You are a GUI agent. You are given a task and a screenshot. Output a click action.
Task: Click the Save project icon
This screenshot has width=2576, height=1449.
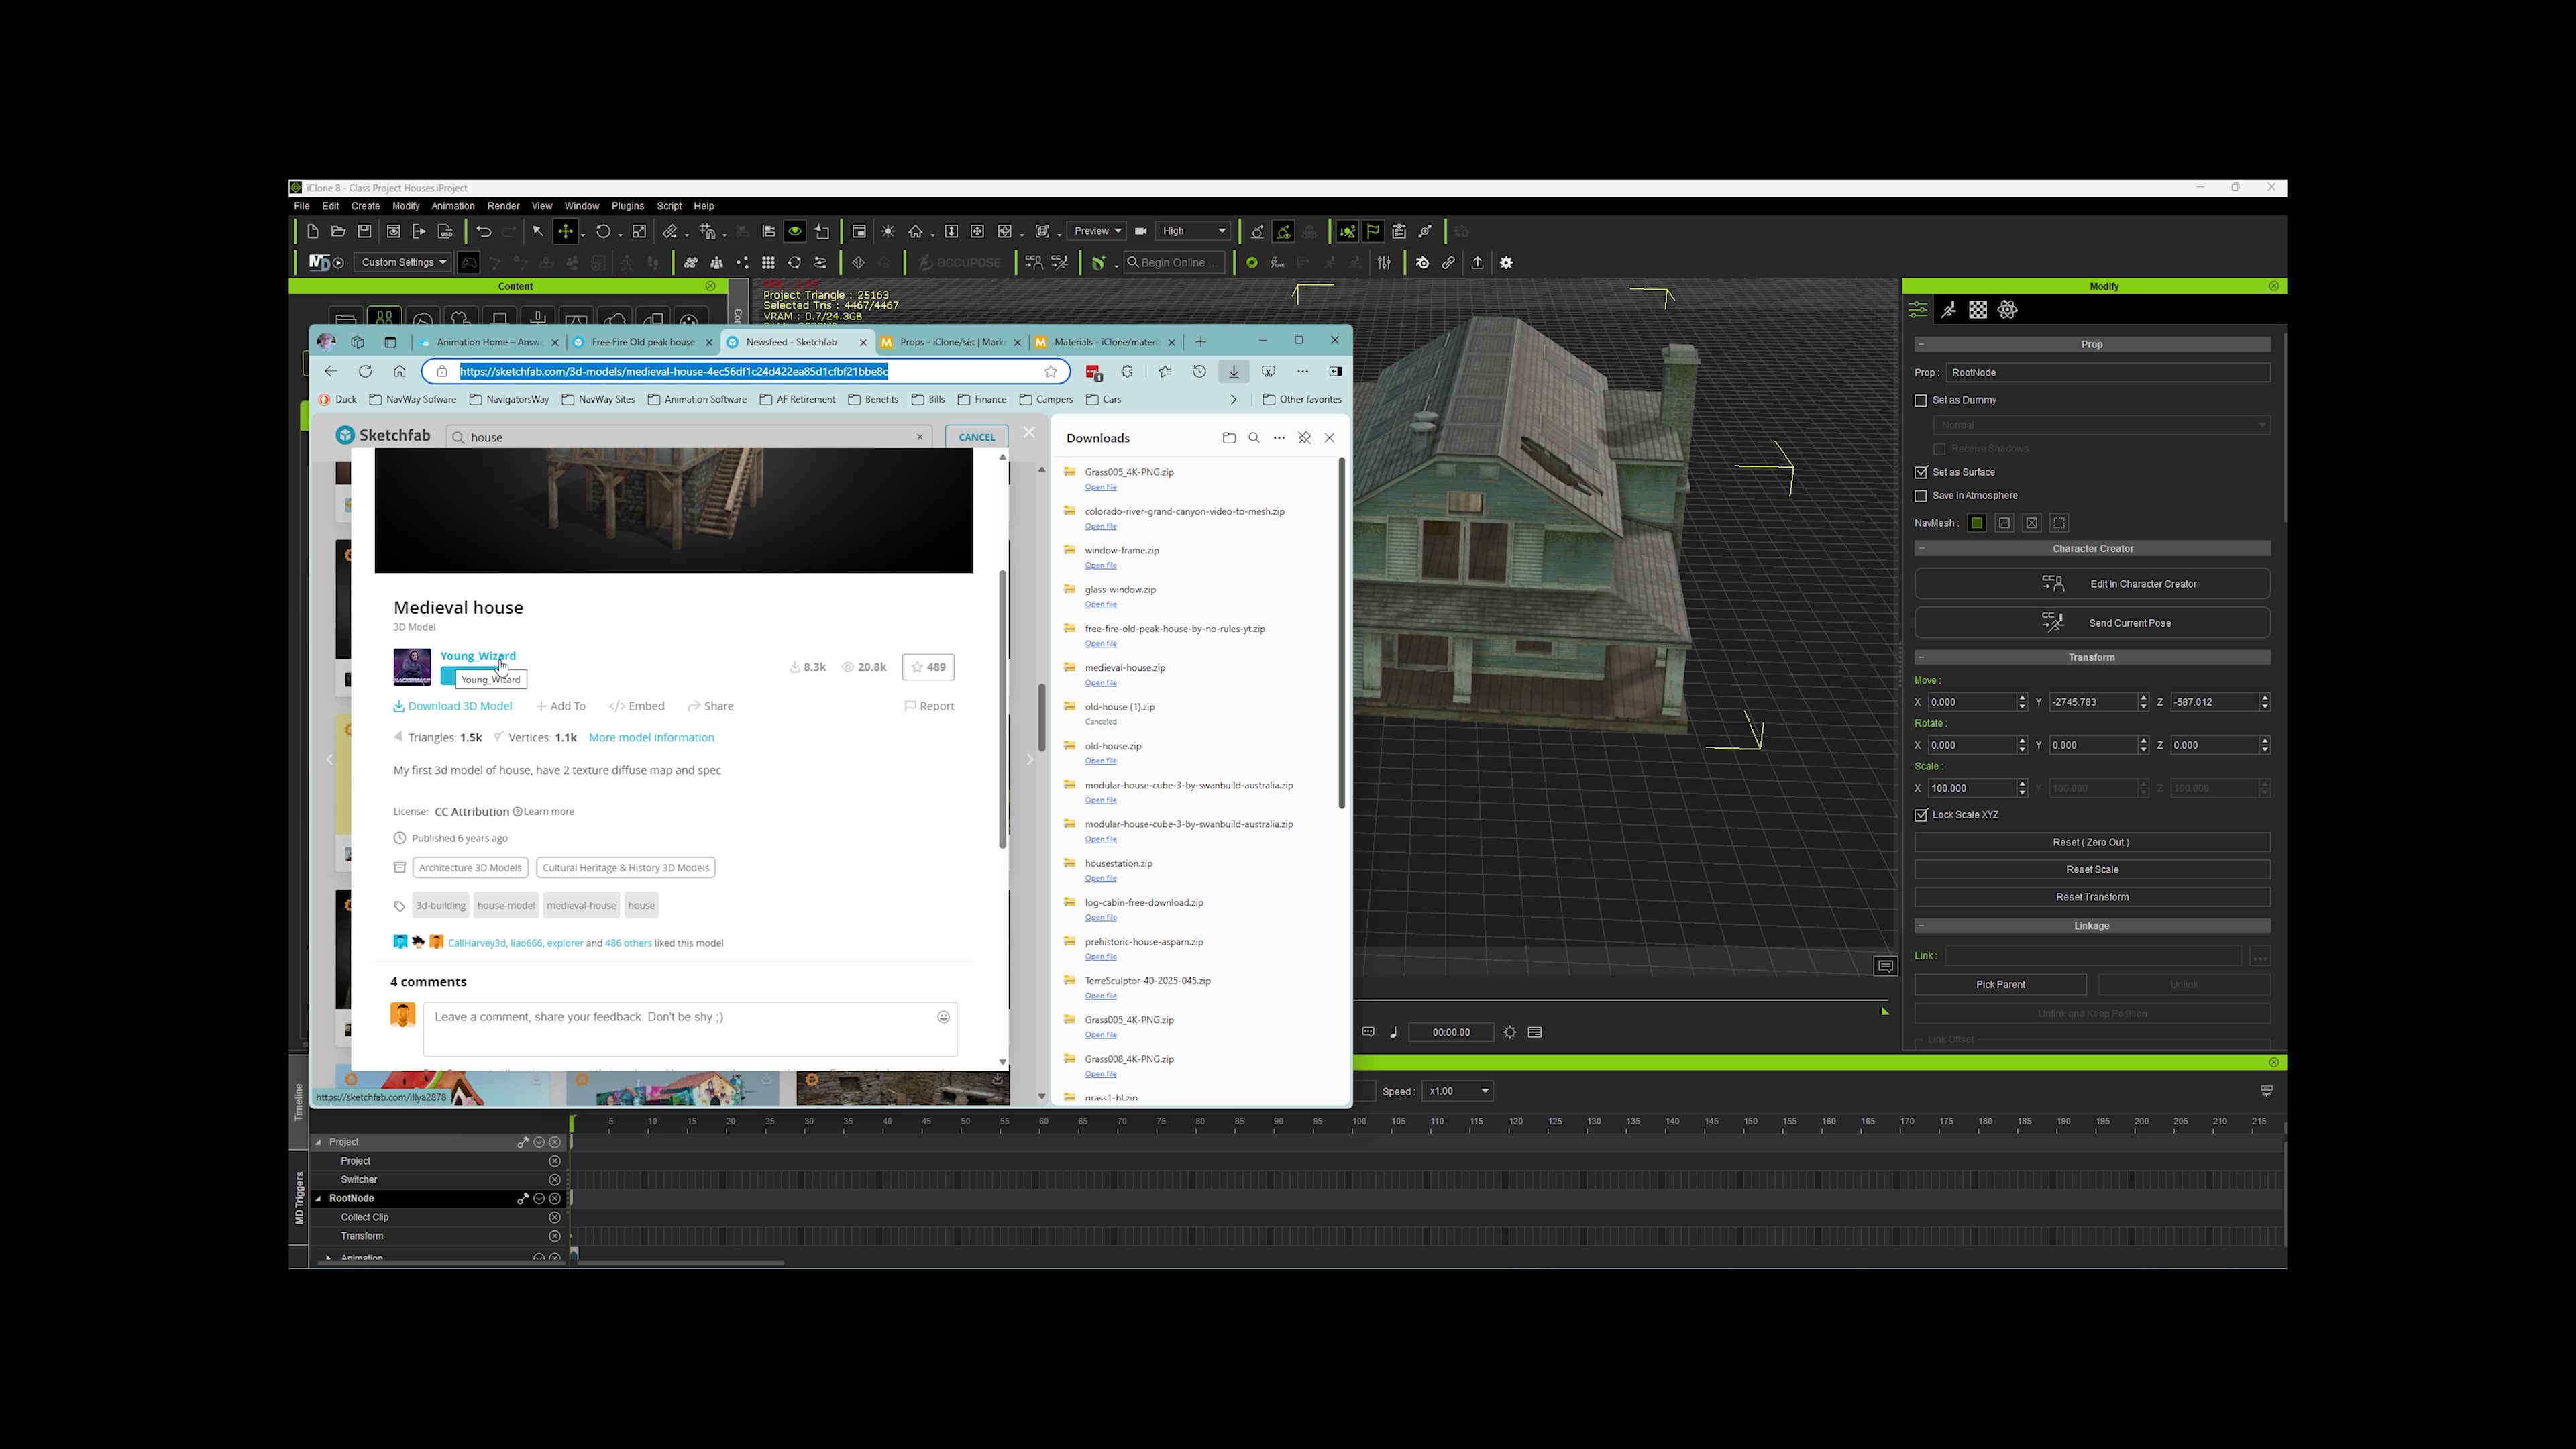tap(365, 232)
